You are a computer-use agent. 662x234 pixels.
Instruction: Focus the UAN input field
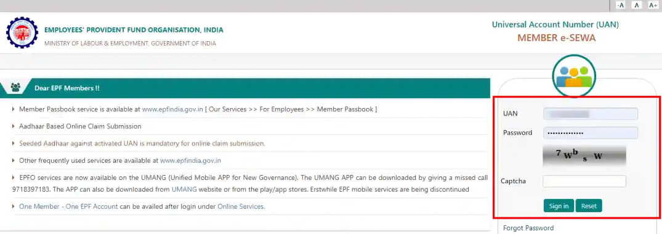[591, 114]
